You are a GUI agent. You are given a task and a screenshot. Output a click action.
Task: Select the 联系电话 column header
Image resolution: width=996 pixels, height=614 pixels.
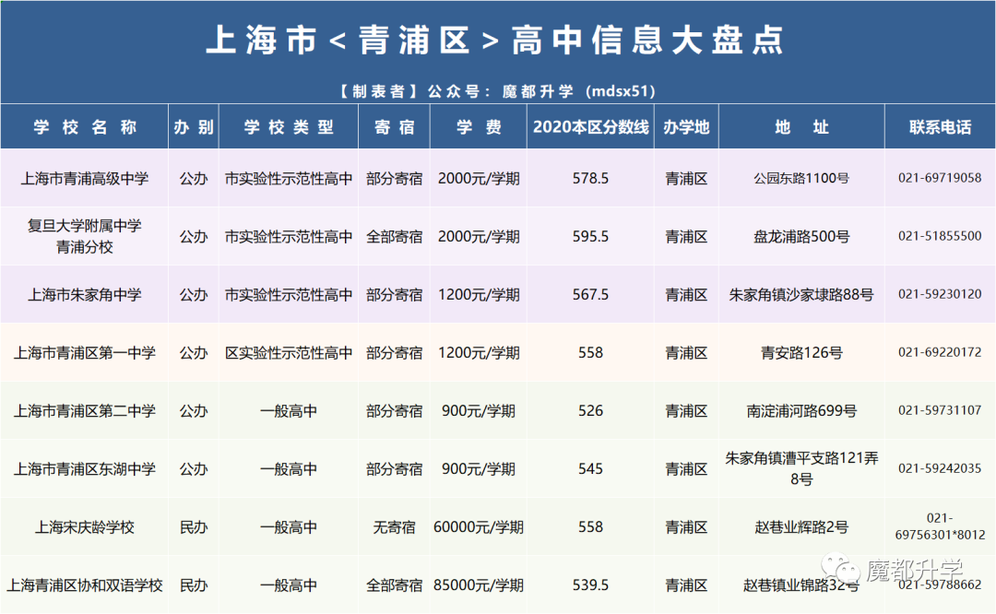(940, 127)
